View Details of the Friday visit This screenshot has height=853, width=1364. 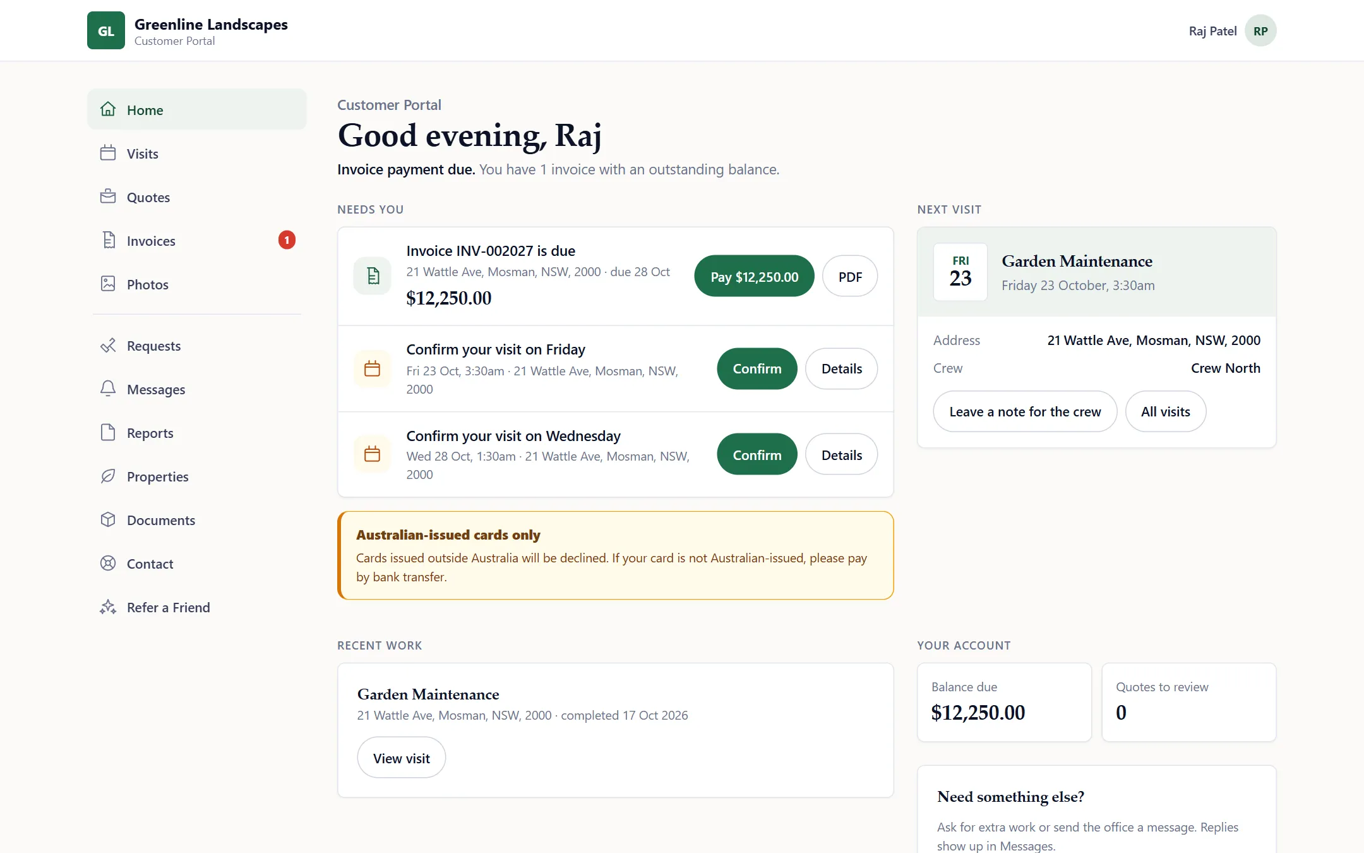coord(841,368)
